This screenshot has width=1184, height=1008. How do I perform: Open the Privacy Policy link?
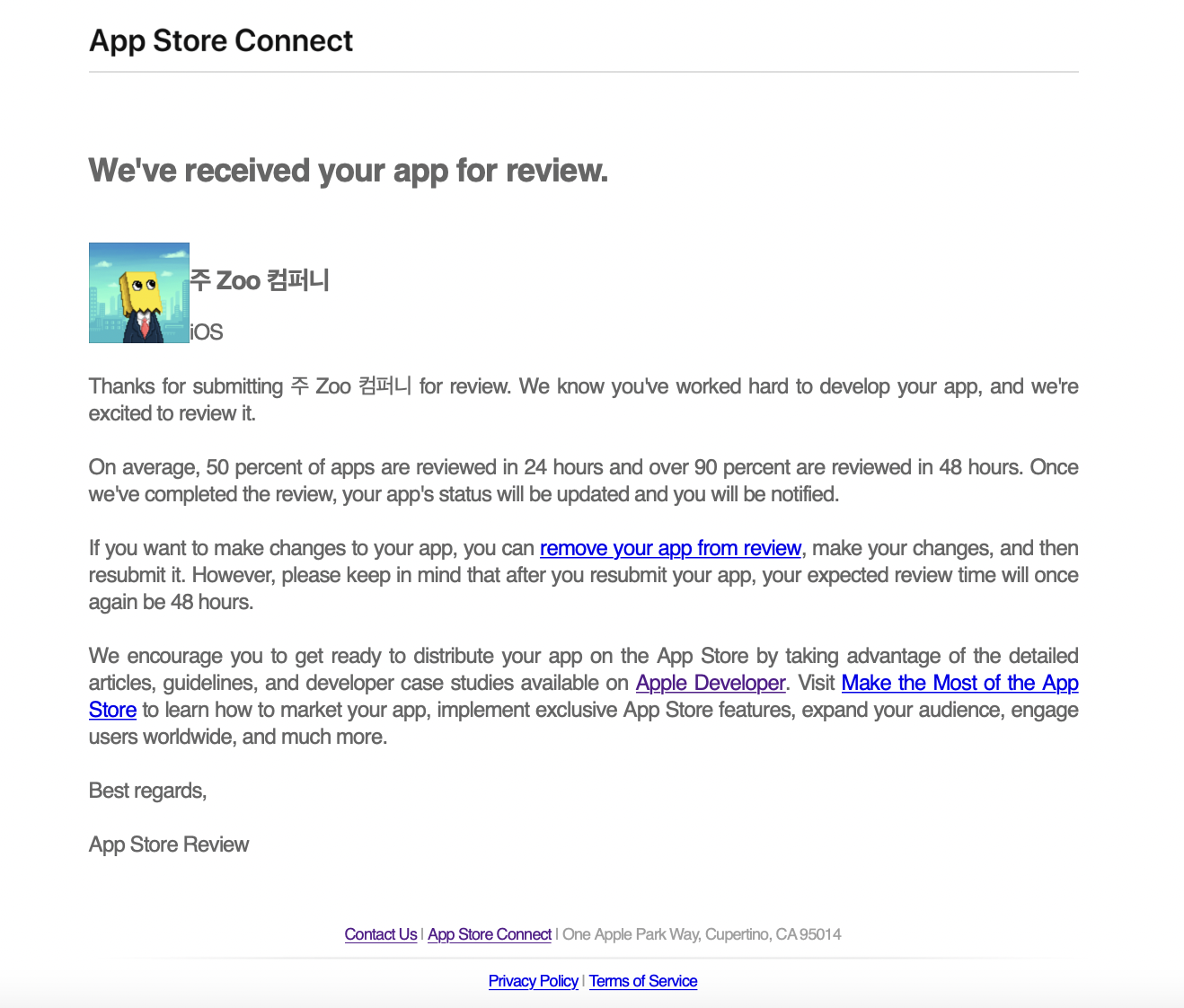[534, 981]
